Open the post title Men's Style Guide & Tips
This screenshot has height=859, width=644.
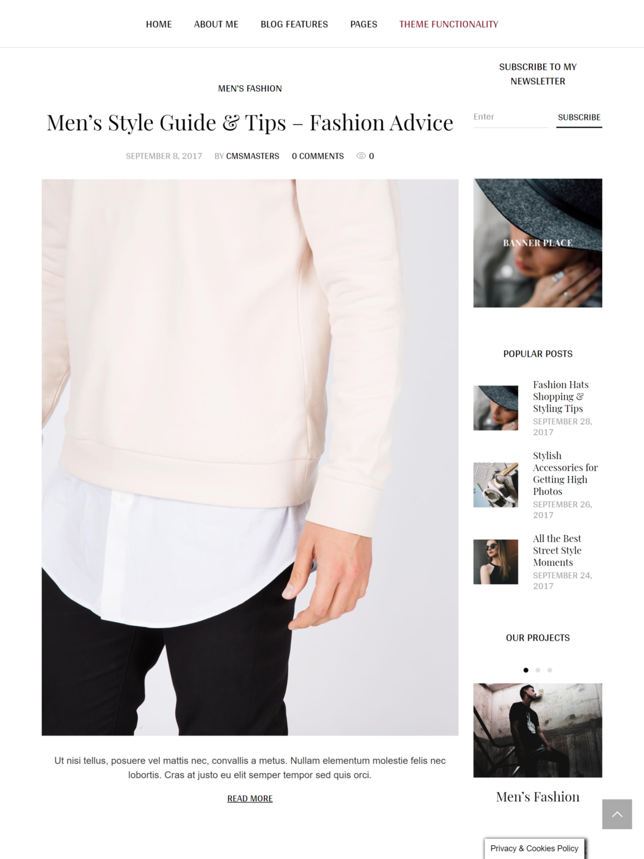pyautogui.click(x=250, y=123)
